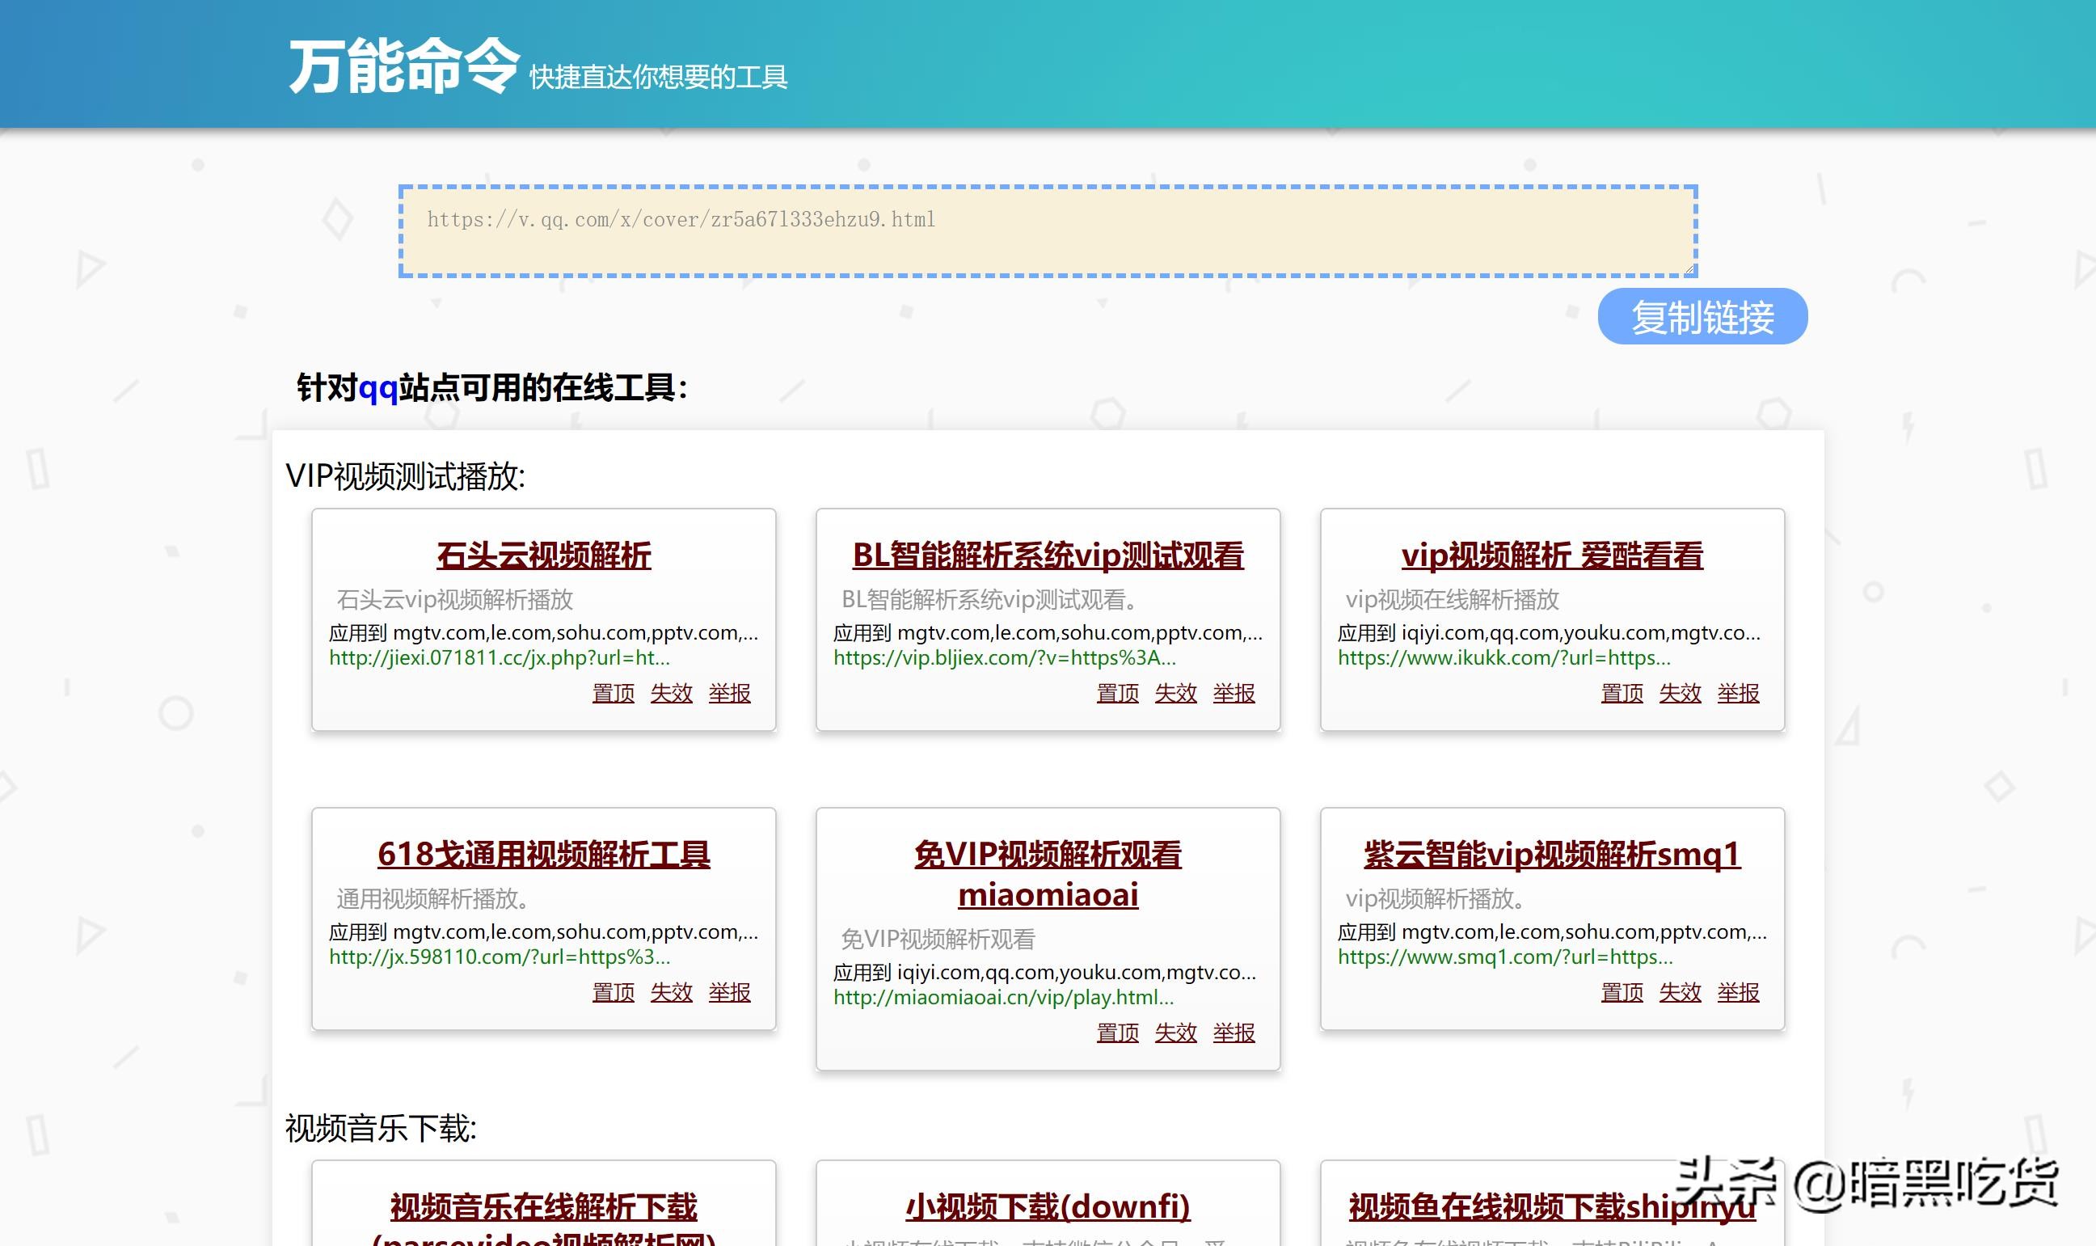Open the 视频音乐在线解析下载 parsevideo tool
Screen dimensions: 2096x1246
[x=542, y=1206]
